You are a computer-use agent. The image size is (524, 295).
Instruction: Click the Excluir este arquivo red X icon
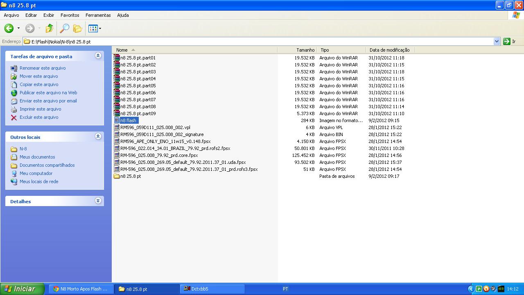click(x=14, y=117)
